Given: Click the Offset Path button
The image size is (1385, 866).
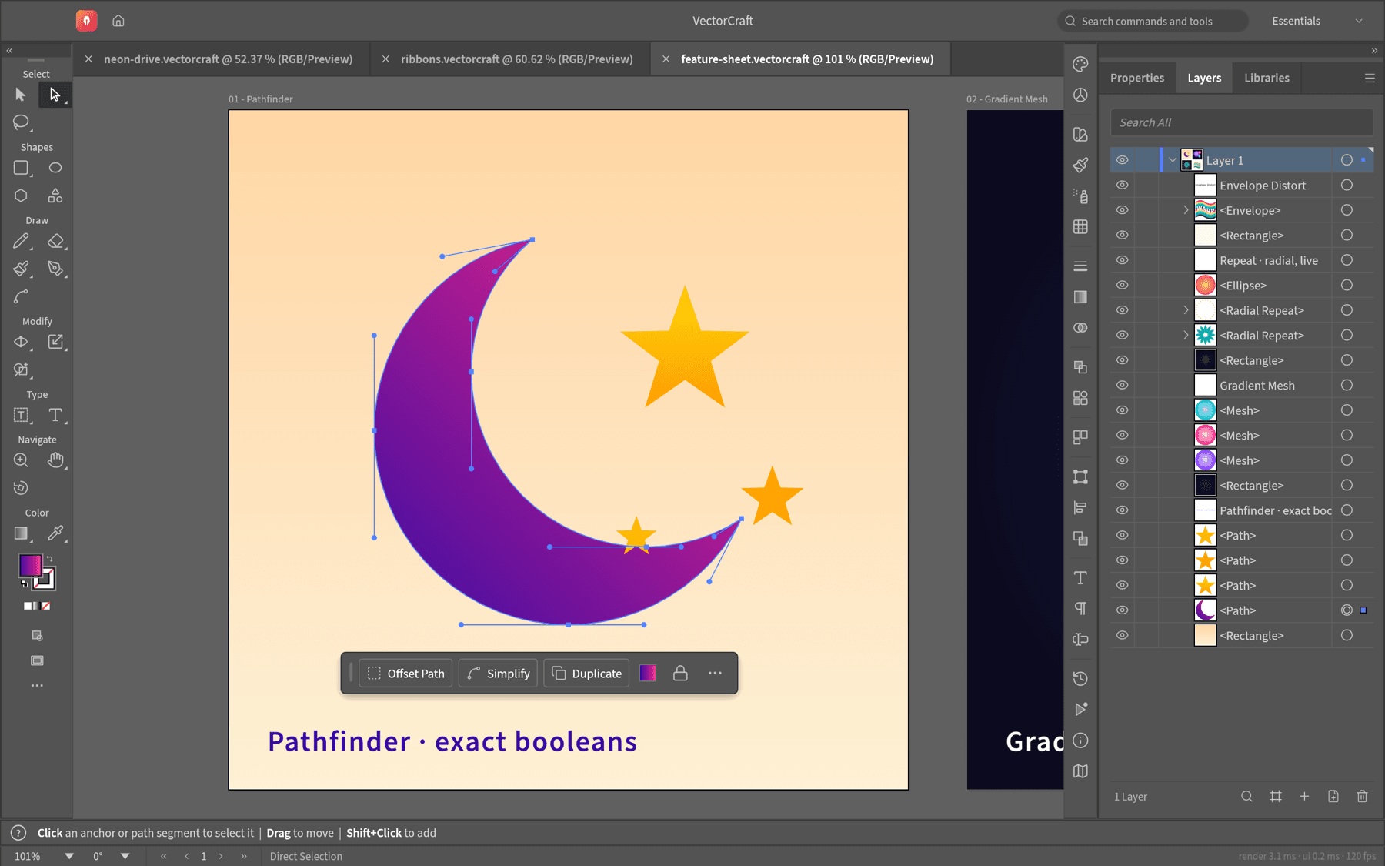Looking at the screenshot, I should click(405, 674).
